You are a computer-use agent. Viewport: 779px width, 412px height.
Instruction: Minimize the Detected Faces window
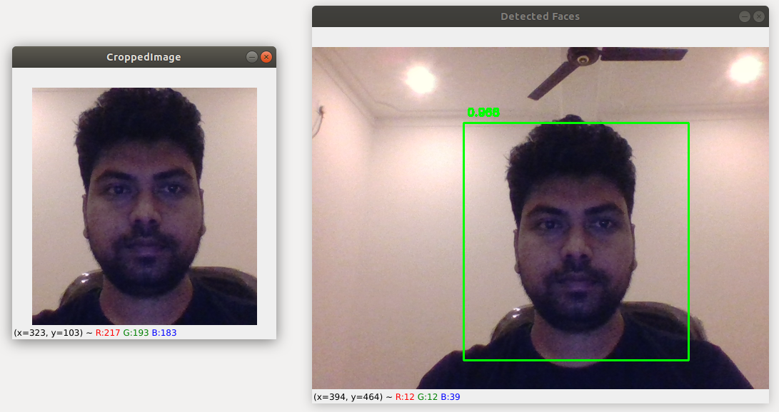pyautogui.click(x=743, y=16)
